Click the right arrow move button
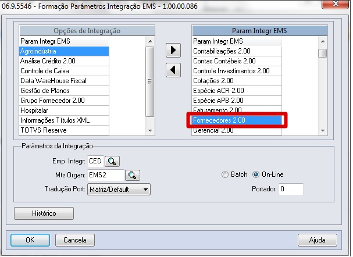Screen dimensions: 353x257 (x=173, y=50)
